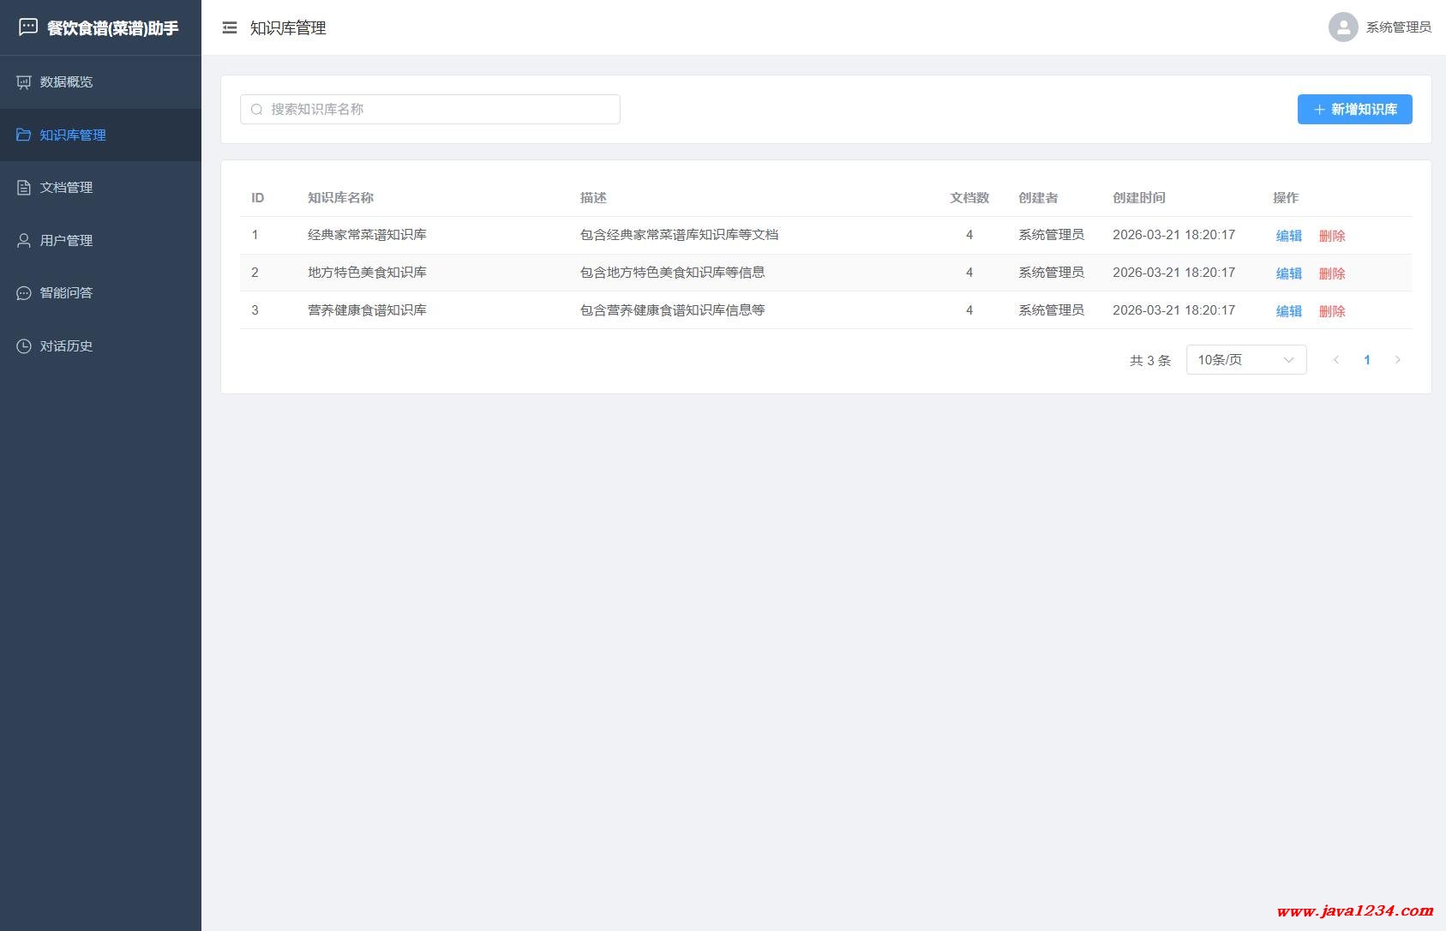Click the search magnifier icon
This screenshot has width=1446, height=931.
pyautogui.click(x=256, y=110)
